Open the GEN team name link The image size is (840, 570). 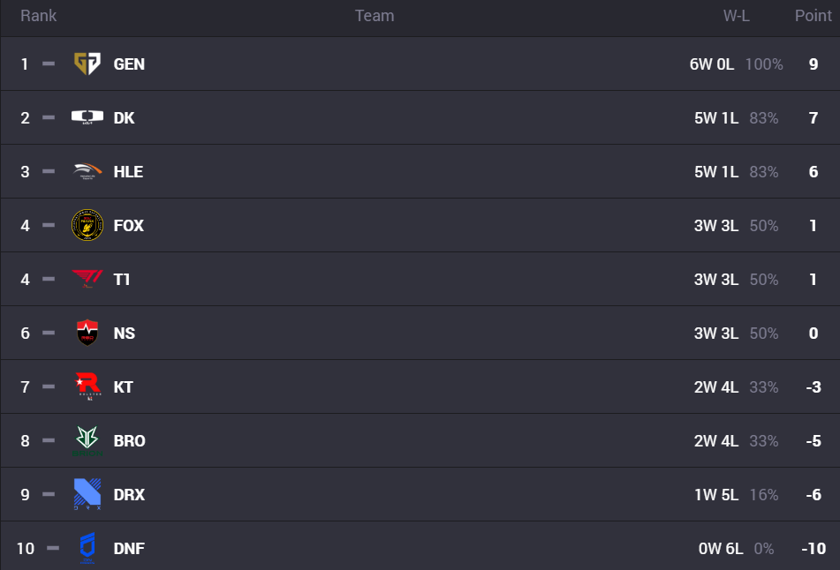tap(129, 64)
